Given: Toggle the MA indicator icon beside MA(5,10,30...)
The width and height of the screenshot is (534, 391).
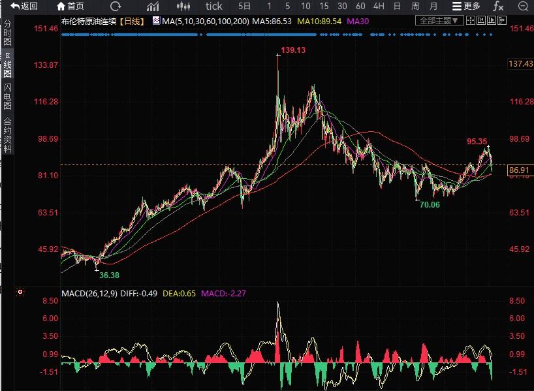Looking at the screenshot, I should tap(156, 21).
